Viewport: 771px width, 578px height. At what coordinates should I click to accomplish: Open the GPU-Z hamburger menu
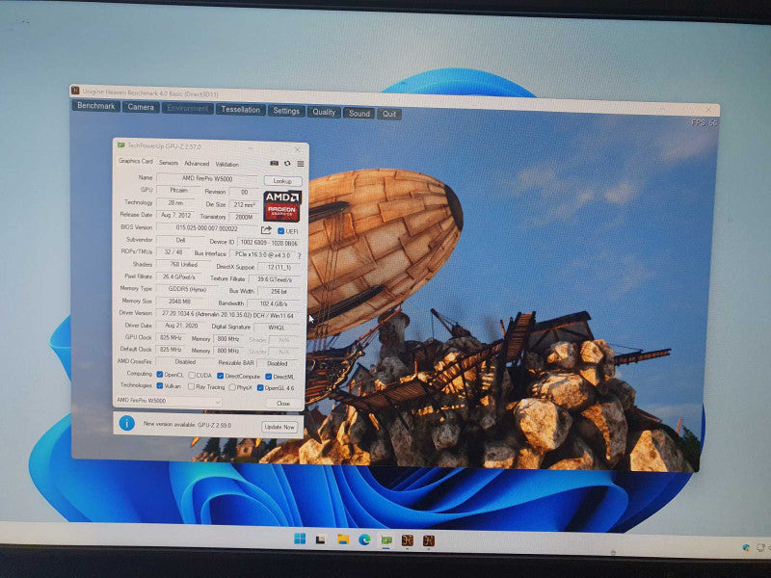coord(301,164)
